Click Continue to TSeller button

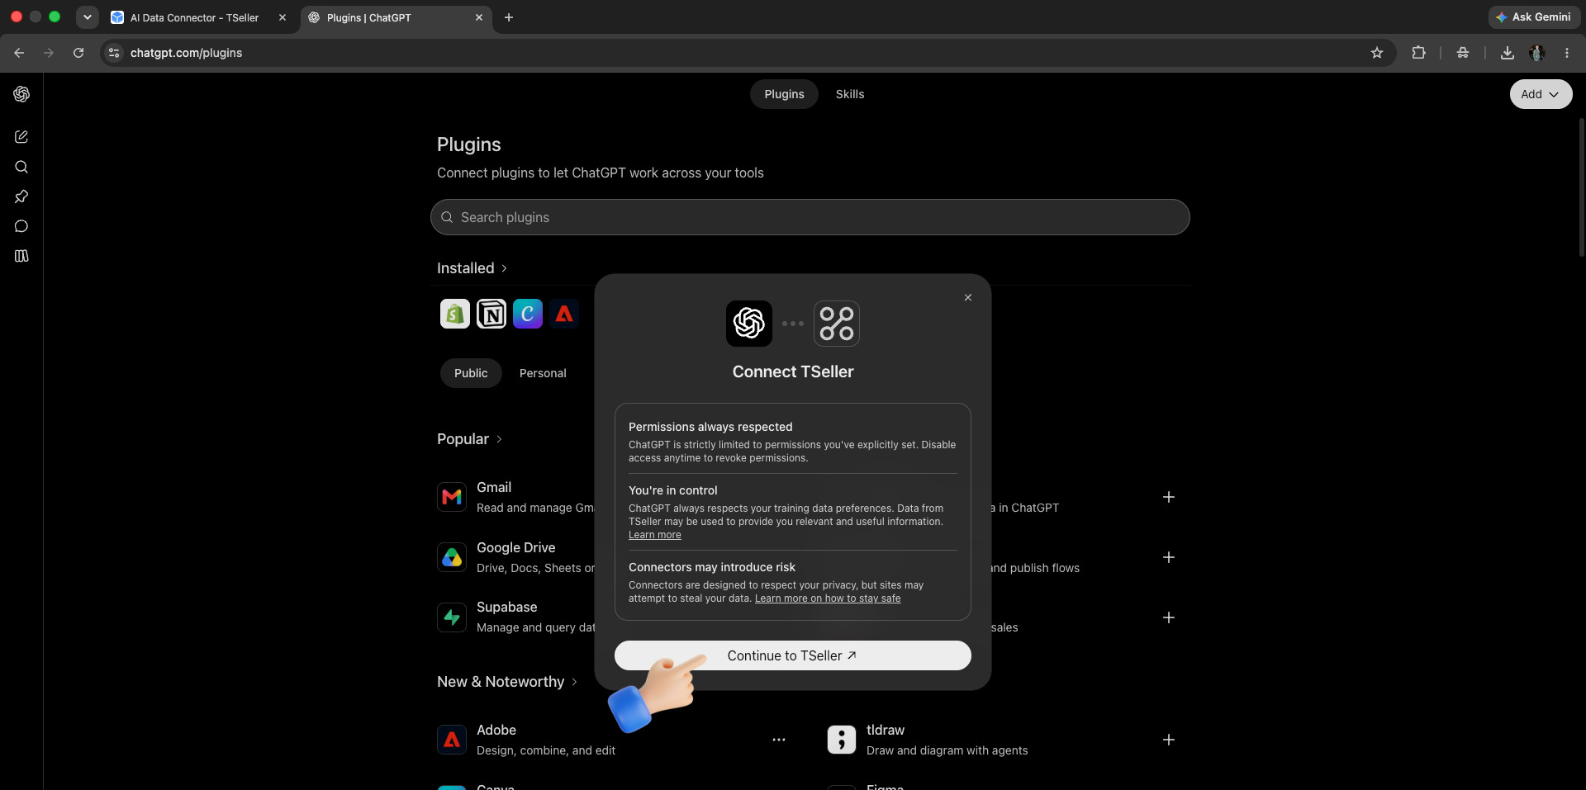pyautogui.click(x=793, y=655)
